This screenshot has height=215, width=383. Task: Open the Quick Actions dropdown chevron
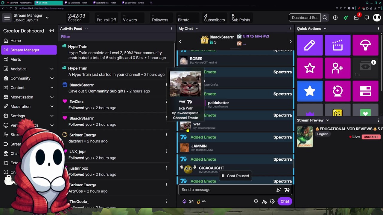(325, 29)
